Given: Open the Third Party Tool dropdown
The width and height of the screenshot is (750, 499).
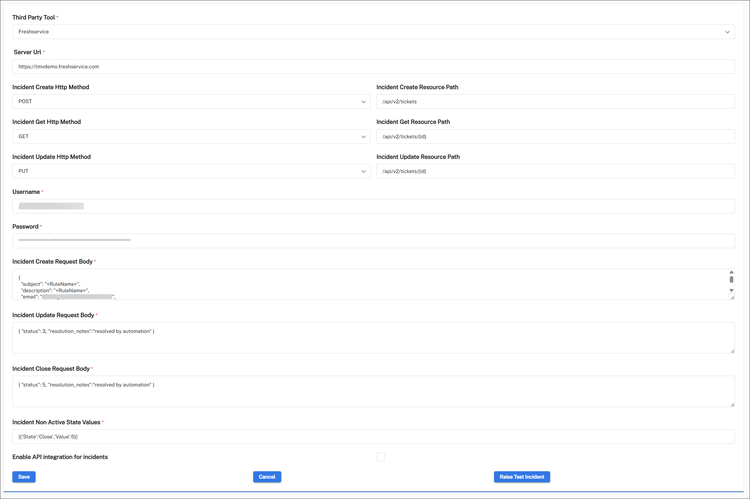Looking at the screenshot, I should [373, 32].
